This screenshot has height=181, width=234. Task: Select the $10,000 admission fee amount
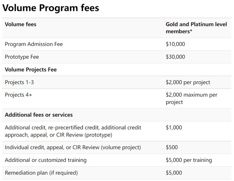point(175,44)
